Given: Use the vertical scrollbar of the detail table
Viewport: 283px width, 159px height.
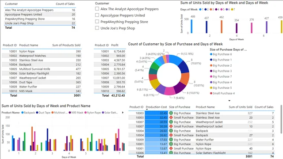Looking at the screenshot, I should [x=281, y=119].
